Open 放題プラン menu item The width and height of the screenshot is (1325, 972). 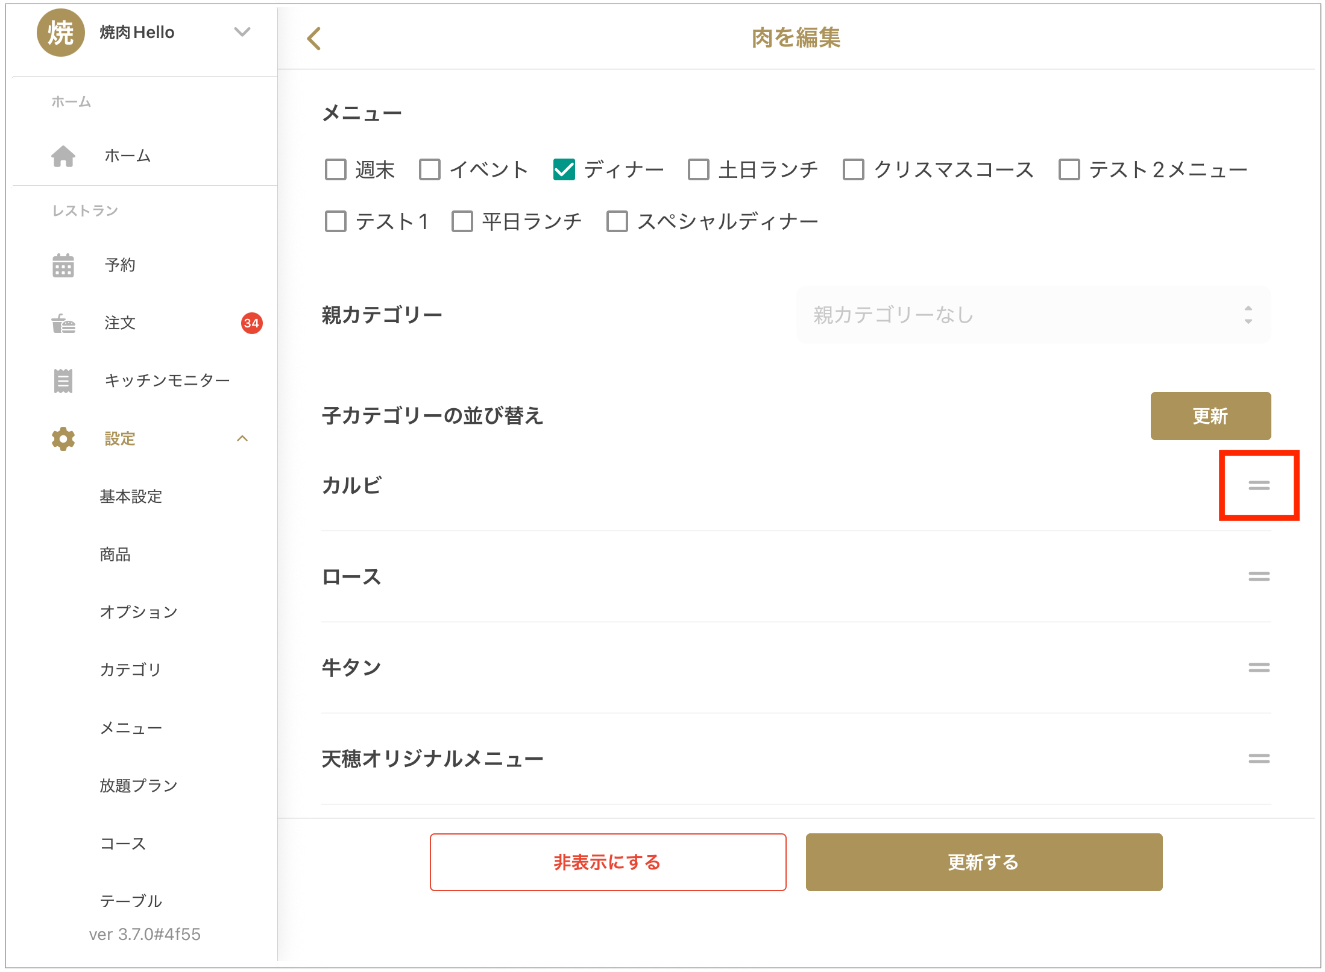click(x=138, y=785)
